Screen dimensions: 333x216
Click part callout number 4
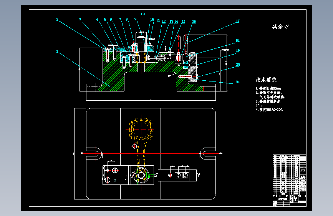tap(97, 19)
